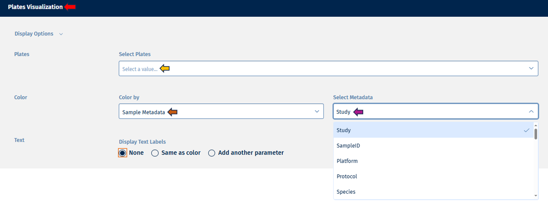Click the checkmark on the Study option

click(x=526, y=130)
